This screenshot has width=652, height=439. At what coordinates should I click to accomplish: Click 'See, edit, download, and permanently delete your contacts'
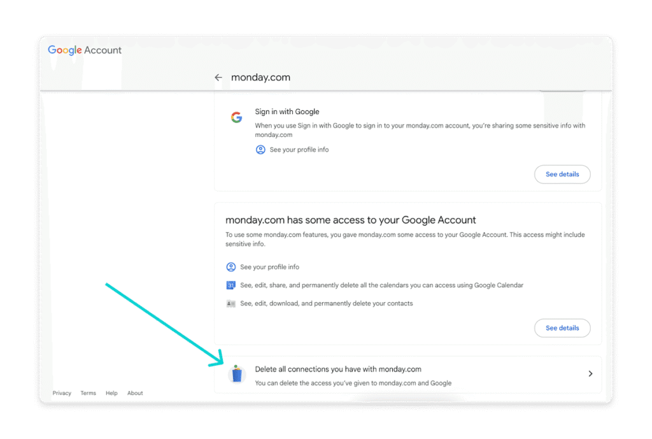point(327,304)
